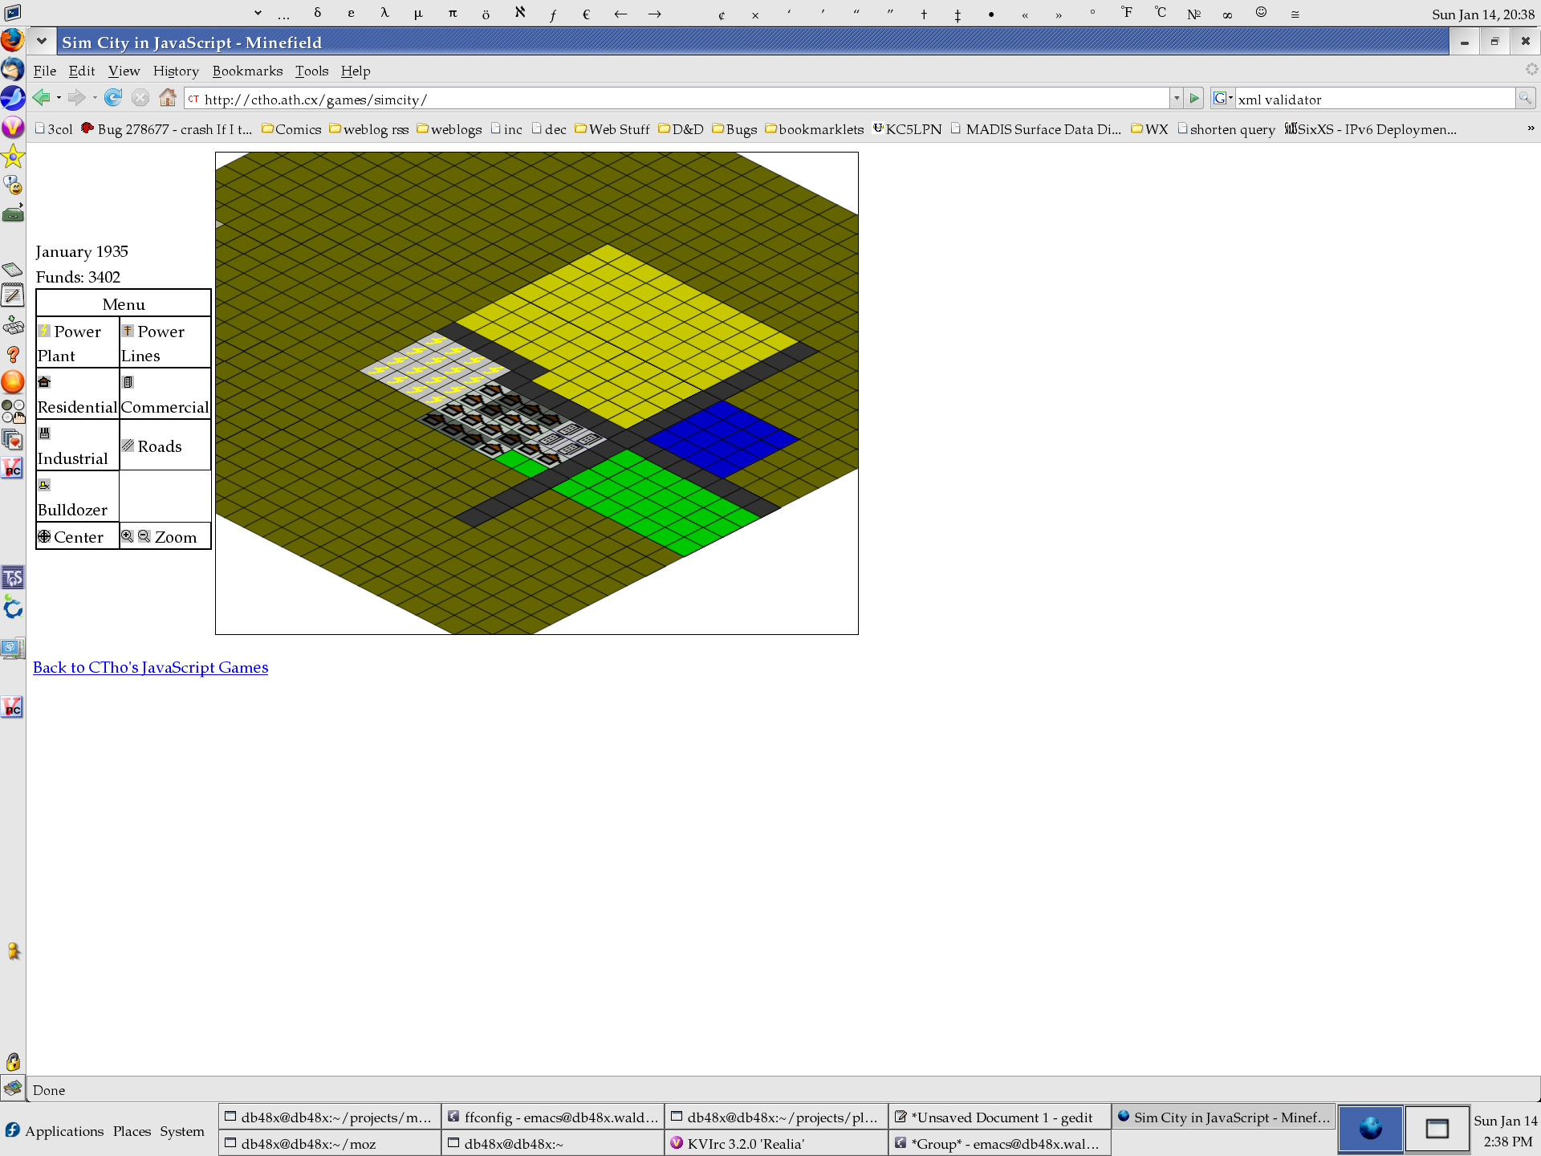The height and width of the screenshot is (1156, 1541).
Task: Open the Edit menu
Action: [82, 71]
